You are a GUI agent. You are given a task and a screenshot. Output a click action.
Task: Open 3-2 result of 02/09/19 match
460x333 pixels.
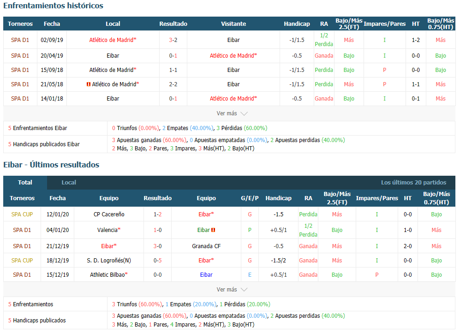(x=173, y=40)
